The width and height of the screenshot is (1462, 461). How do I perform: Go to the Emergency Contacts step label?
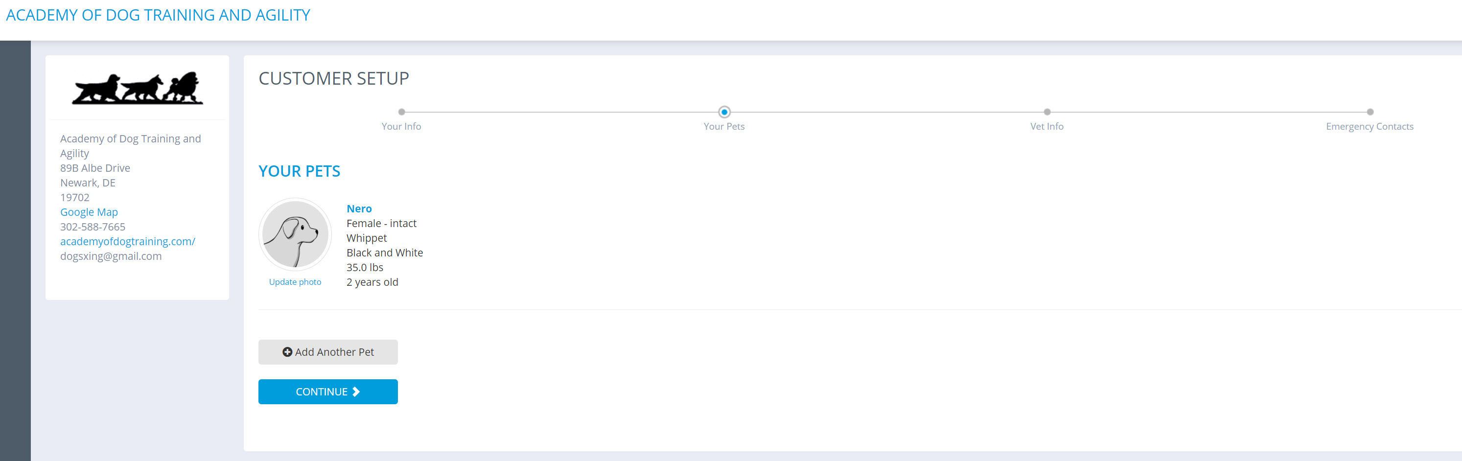1370,127
